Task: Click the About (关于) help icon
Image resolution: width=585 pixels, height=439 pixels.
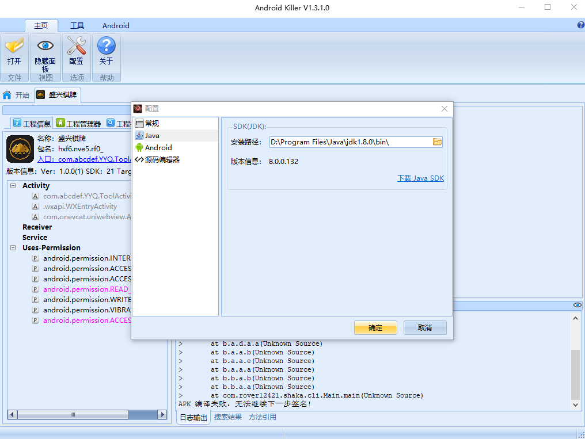Action: coord(106,46)
